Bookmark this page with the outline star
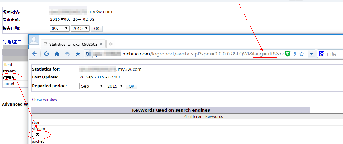The width and height of the screenshot is (343, 144). pos(302,54)
